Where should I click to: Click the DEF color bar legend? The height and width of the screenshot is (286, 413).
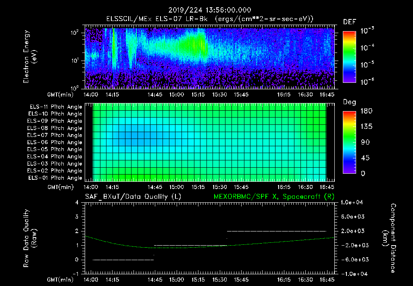[x=349, y=57]
